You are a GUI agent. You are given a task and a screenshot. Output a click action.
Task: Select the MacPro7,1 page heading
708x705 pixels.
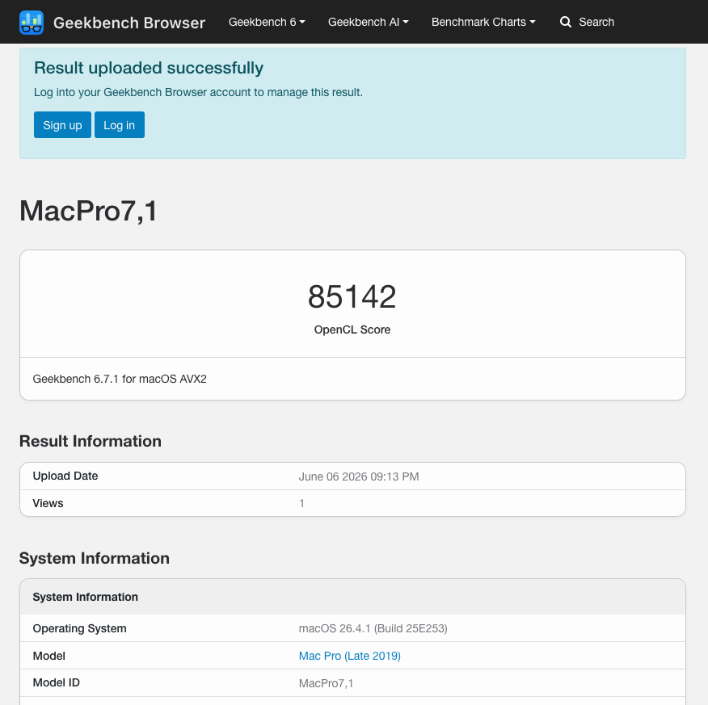(89, 211)
